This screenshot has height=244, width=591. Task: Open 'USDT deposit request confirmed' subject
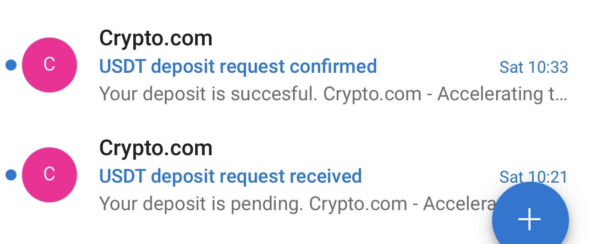coord(238,67)
